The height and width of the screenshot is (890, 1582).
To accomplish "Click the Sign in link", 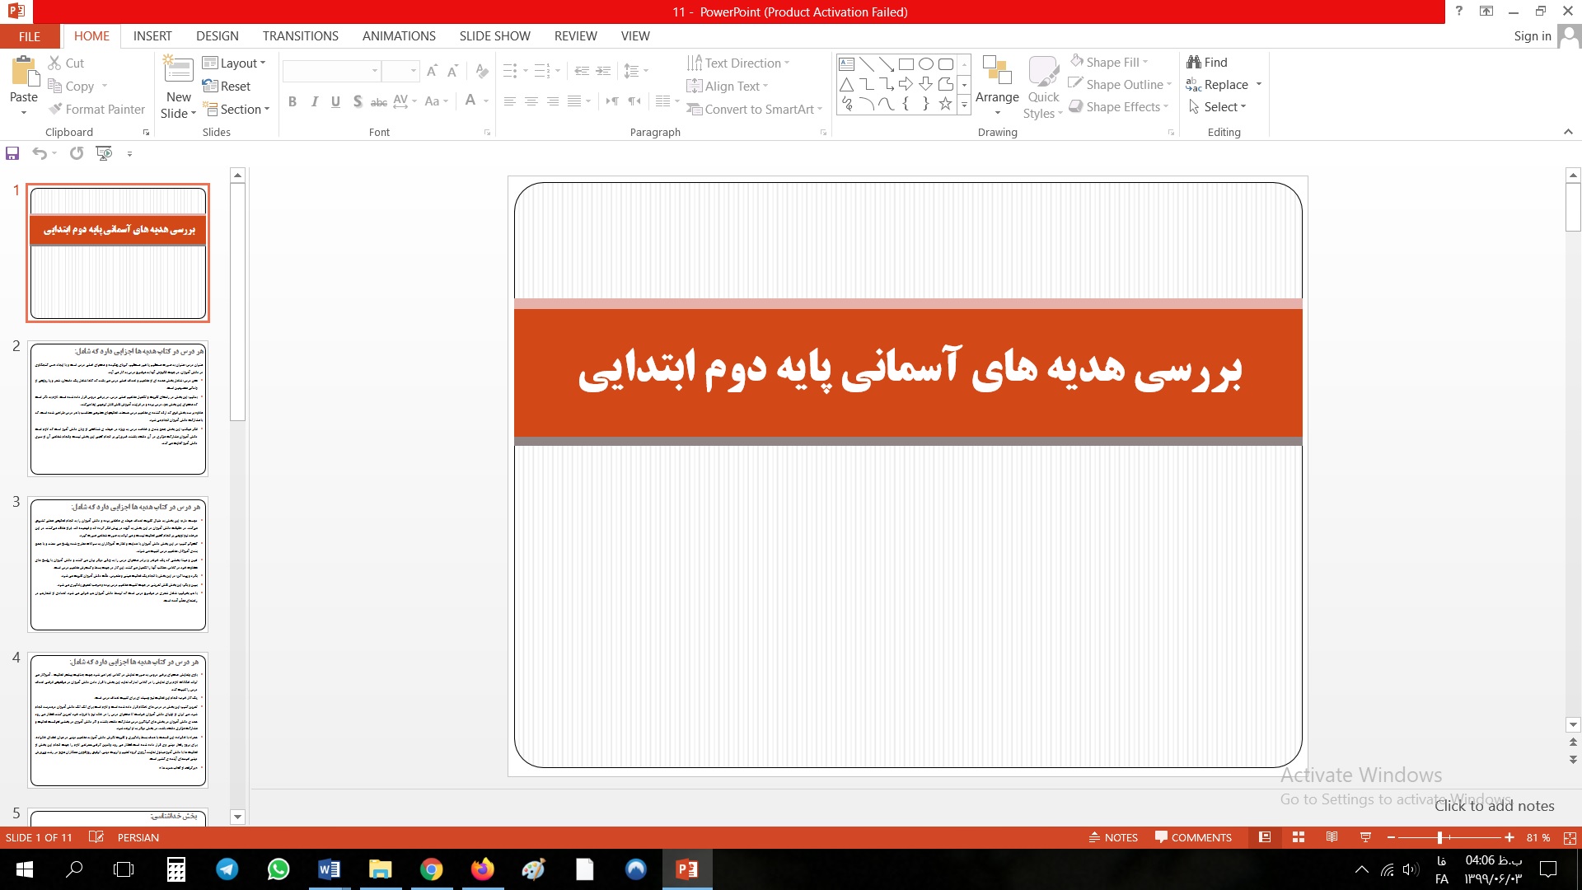I will (1532, 36).
